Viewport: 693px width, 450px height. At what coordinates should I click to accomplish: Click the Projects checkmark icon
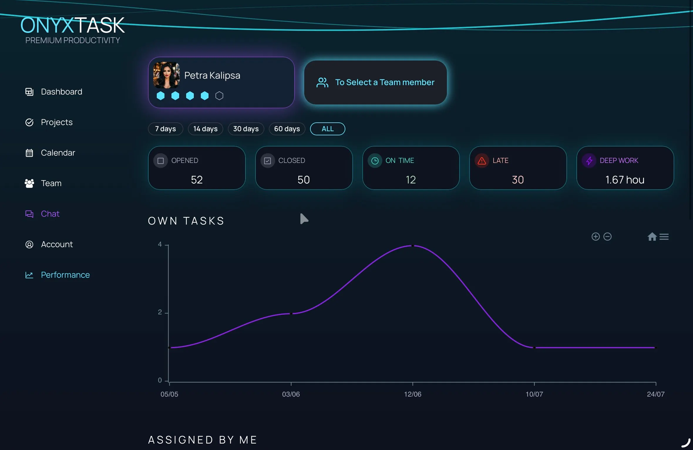tap(29, 122)
